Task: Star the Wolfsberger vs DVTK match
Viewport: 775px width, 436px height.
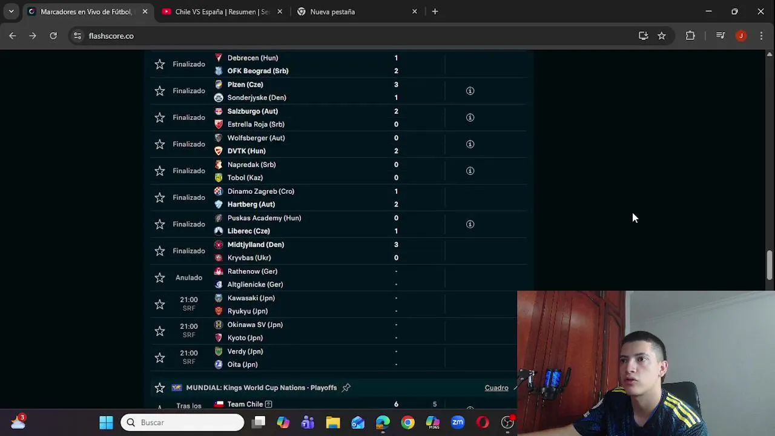Action: point(160,144)
